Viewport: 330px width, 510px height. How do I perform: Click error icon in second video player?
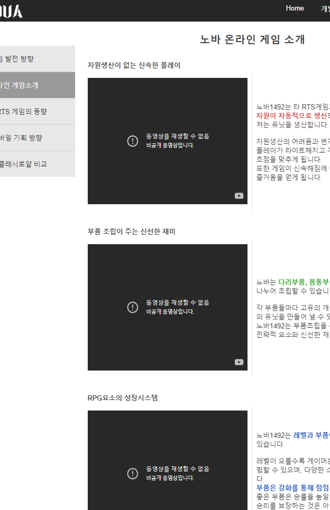pos(132,307)
